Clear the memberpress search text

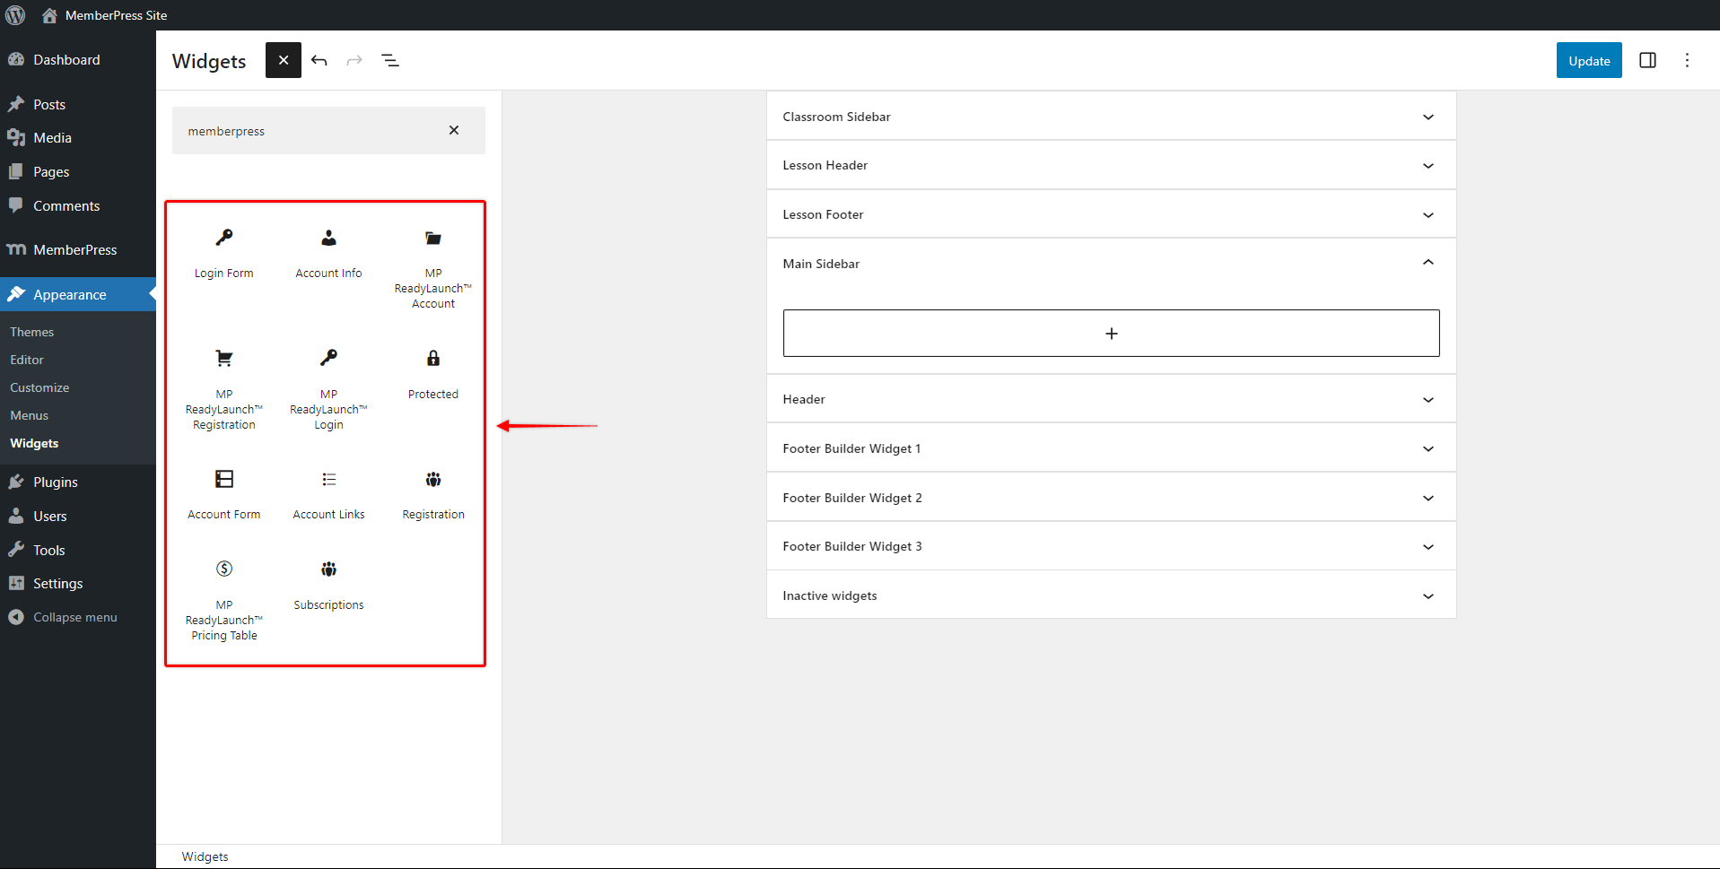pos(454,130)
